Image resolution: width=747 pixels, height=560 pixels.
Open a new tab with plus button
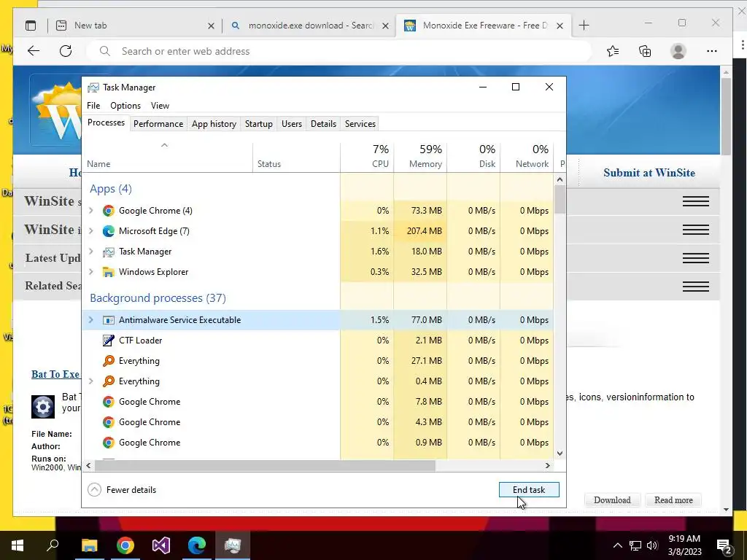(x=584, y=26)
